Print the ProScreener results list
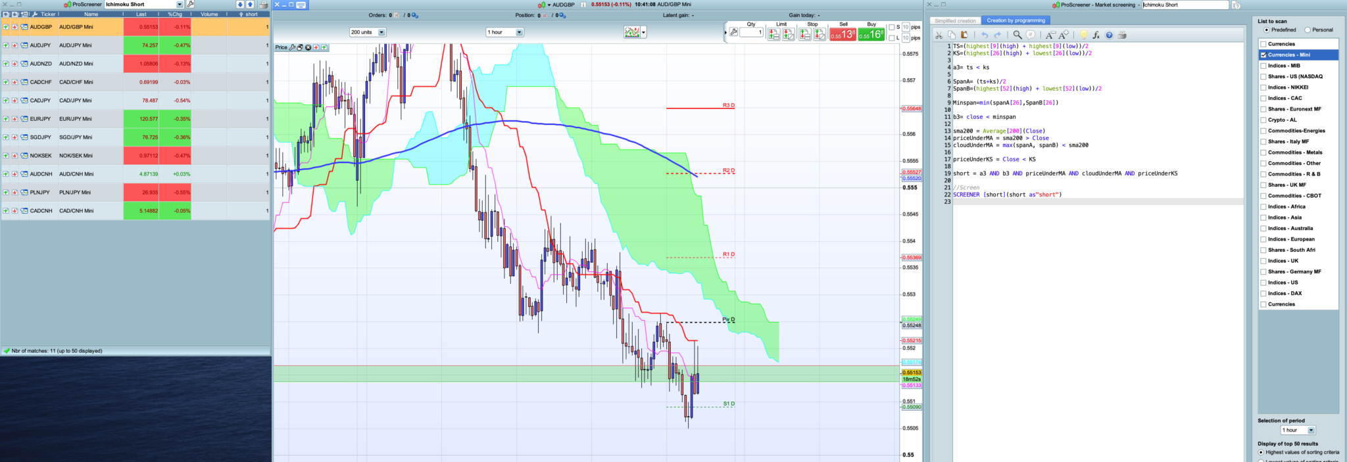The height and width of the screenshot is (462, 1347). 264,5
